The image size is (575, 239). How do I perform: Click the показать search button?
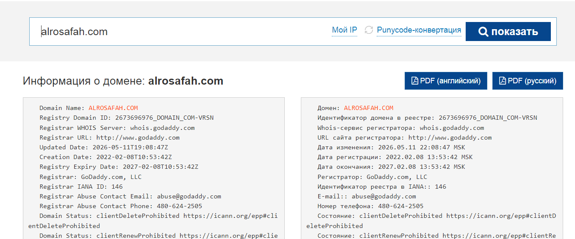coord(508,32)
